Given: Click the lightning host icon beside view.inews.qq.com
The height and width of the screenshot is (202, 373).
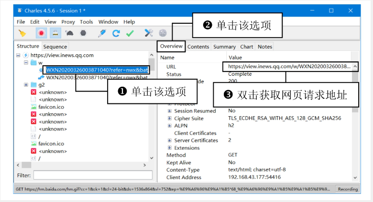Looking at the screenshot, I should click(x=25, y=55).
